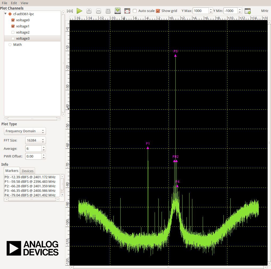Click the plot's horizontal scrollbar at the bottom
271x269 pixels.
click(168, 267)
